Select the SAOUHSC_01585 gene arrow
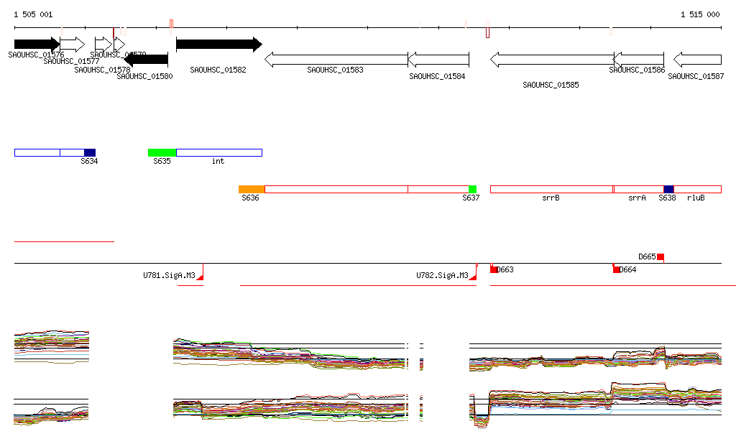The height and width of the screenshot is (439, 736). point(552,60)
